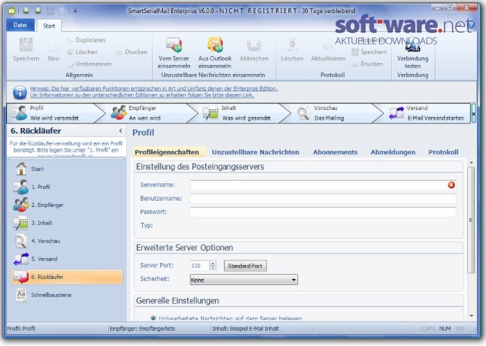Image resolution: width=486 pixels, height=346 pixels.
Task: Open 2. Empfänger in the sidebar
Action: [x=67, y=205]
